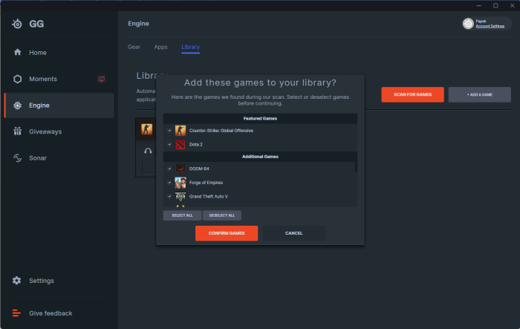This screenshot has height=329, width=520.
Task: Click the Forge of Empires icon
Action: point(181,183)
